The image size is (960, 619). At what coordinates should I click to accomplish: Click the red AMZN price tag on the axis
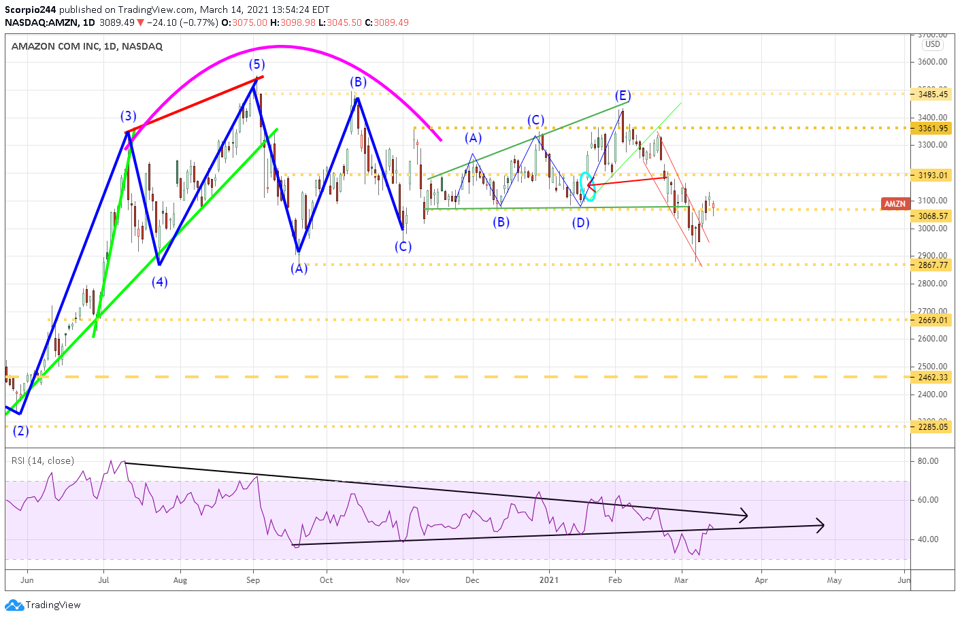(895, 203)
